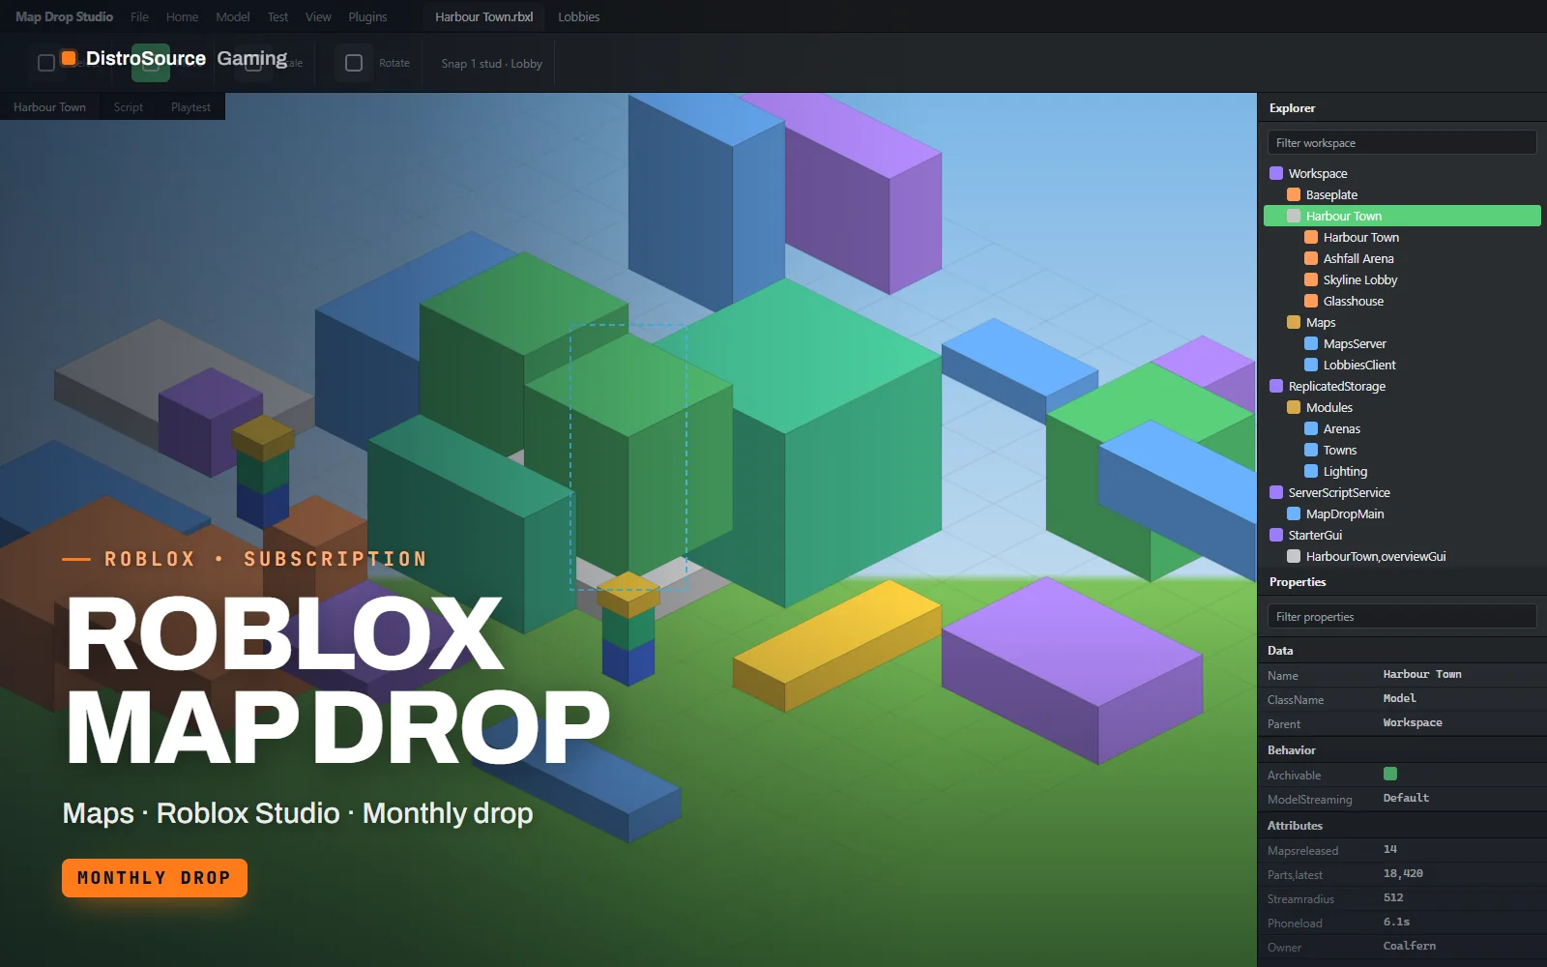Click the Filter properties search field

point(1402,616)
